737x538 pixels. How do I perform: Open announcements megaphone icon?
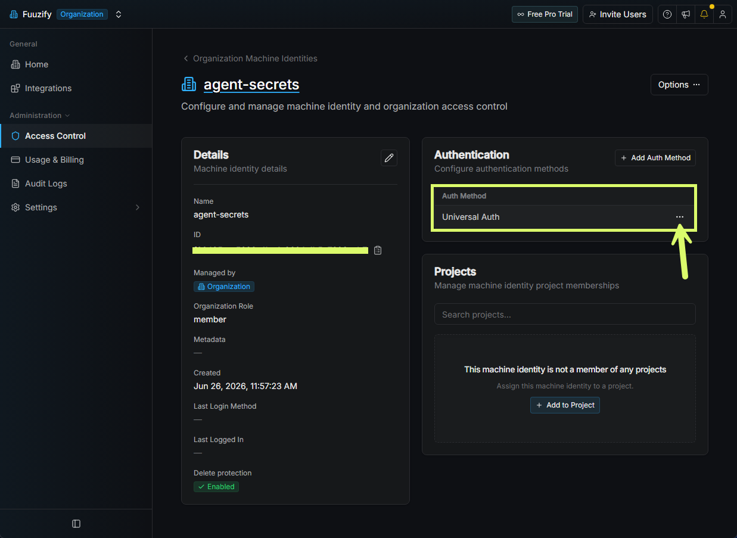(686, 14)
